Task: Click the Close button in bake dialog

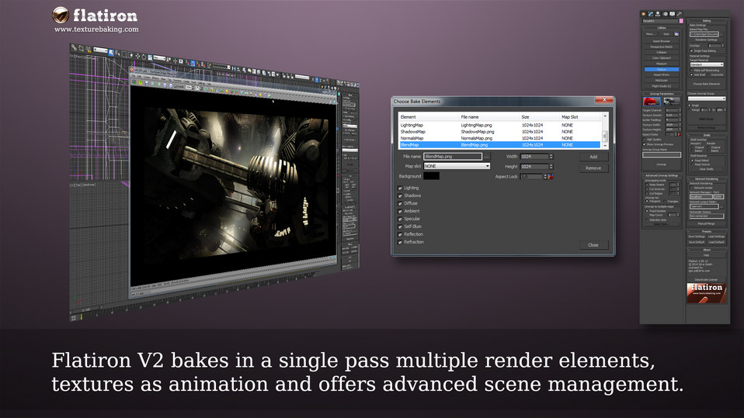Action: coord(593,245)
